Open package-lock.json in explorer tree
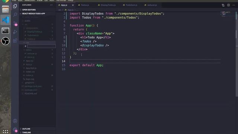This screenshot has height=134, width=238. pyautogui.click(x=33, y=86)
